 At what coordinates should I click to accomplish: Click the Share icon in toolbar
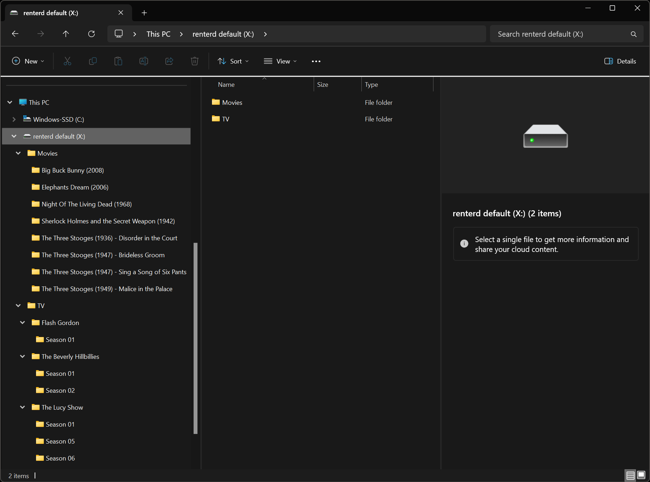coord(169,61)
